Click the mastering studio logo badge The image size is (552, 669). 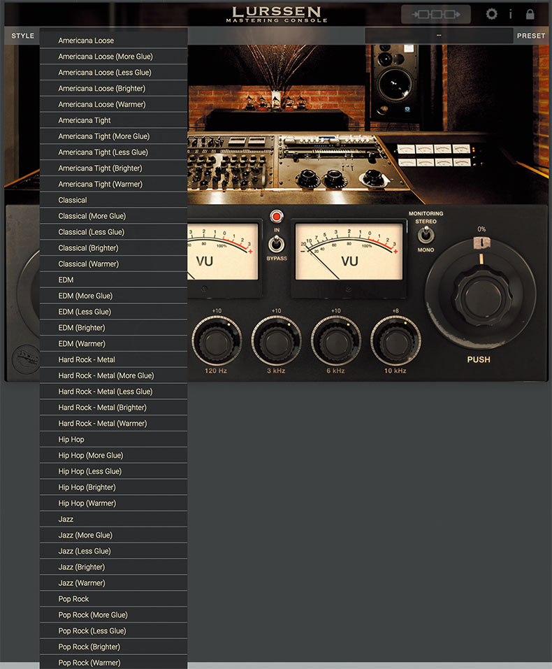pos(26,359)
